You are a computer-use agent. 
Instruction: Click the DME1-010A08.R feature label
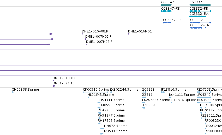95,31
